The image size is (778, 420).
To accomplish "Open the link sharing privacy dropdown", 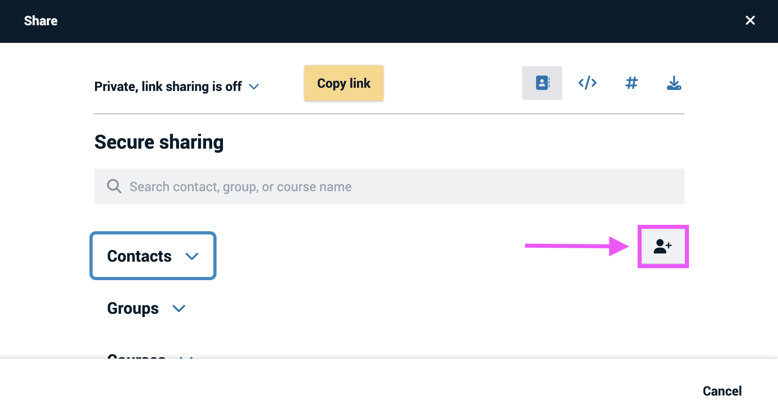I will 177,87.
